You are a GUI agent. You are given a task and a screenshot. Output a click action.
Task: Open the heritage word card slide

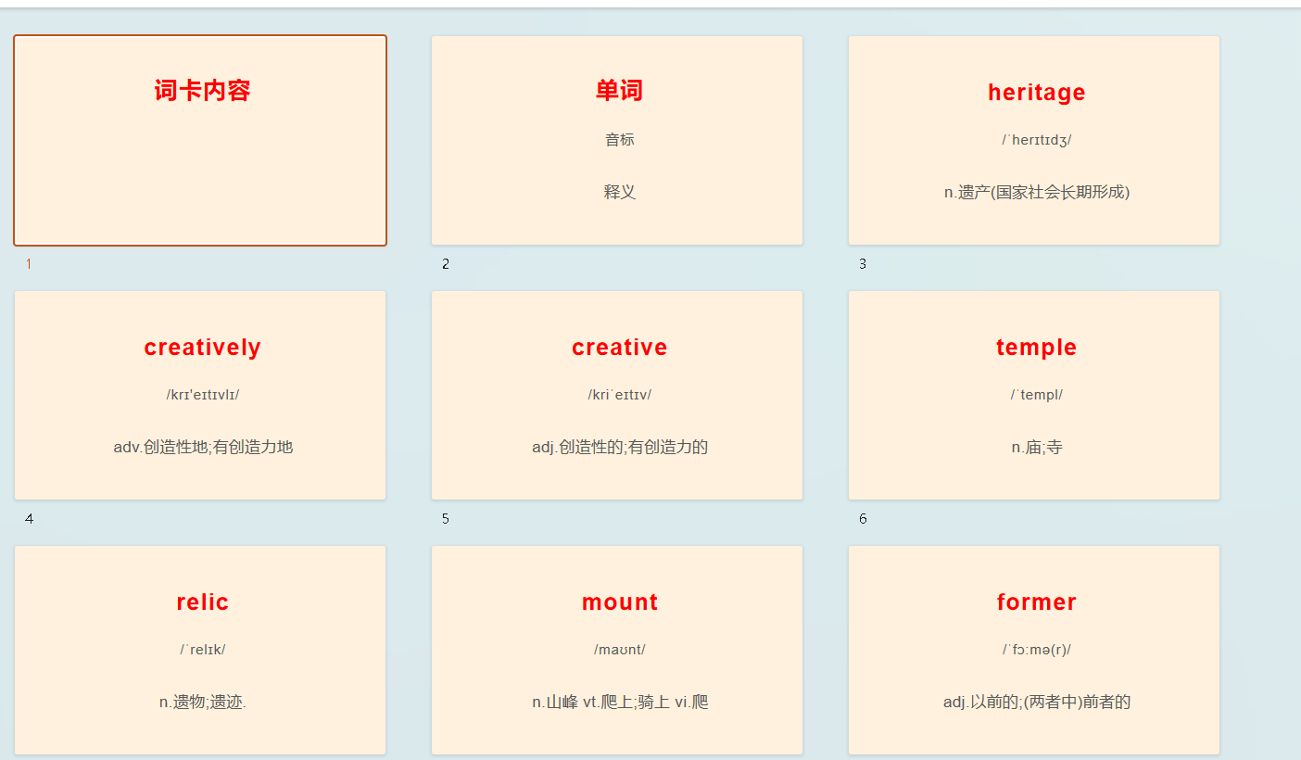(x=1034, y=141)
